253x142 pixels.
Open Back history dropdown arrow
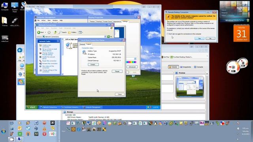click(x=45, y=32)
